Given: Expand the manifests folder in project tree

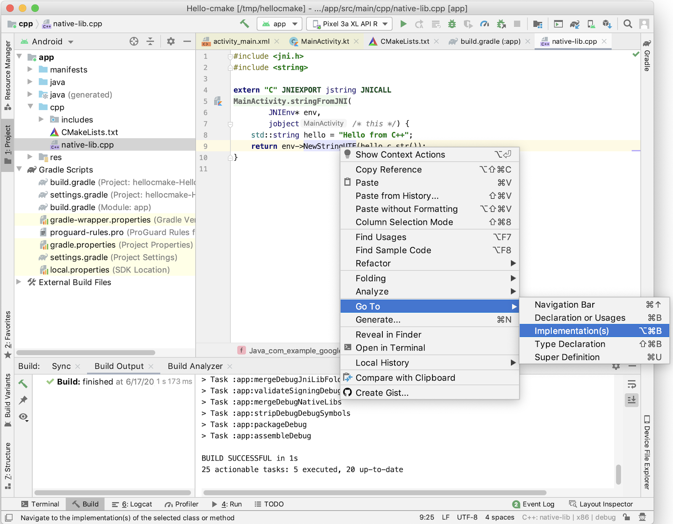Looking at the screenshot, I should pos(30,69).
